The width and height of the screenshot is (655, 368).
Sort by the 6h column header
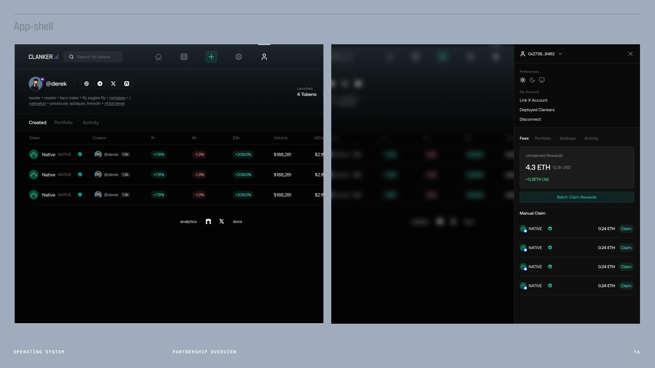(x=194, y=138)
